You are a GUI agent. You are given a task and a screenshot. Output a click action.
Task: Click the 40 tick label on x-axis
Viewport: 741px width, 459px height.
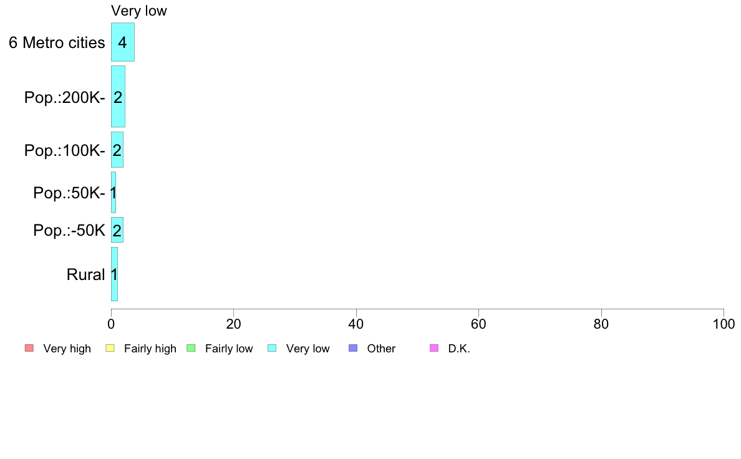point(356,324)
